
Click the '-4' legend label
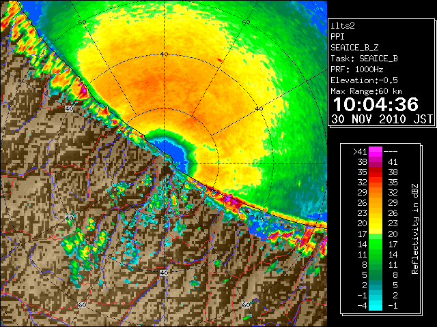click(x=362, y=306)
